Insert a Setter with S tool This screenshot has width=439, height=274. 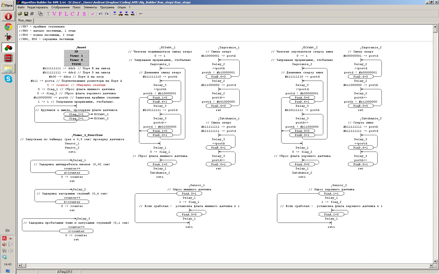click(84, 14)
